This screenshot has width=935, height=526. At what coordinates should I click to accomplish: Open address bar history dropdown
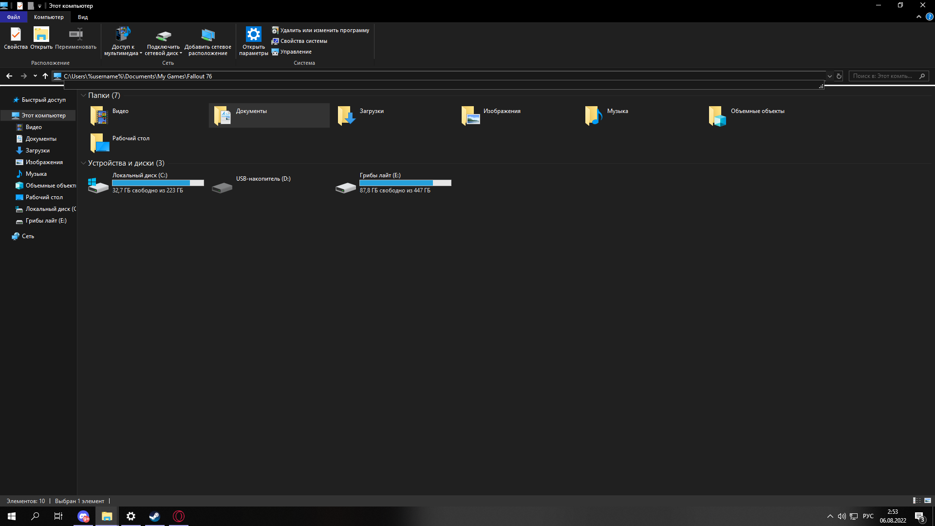click(x=829, y=76)
